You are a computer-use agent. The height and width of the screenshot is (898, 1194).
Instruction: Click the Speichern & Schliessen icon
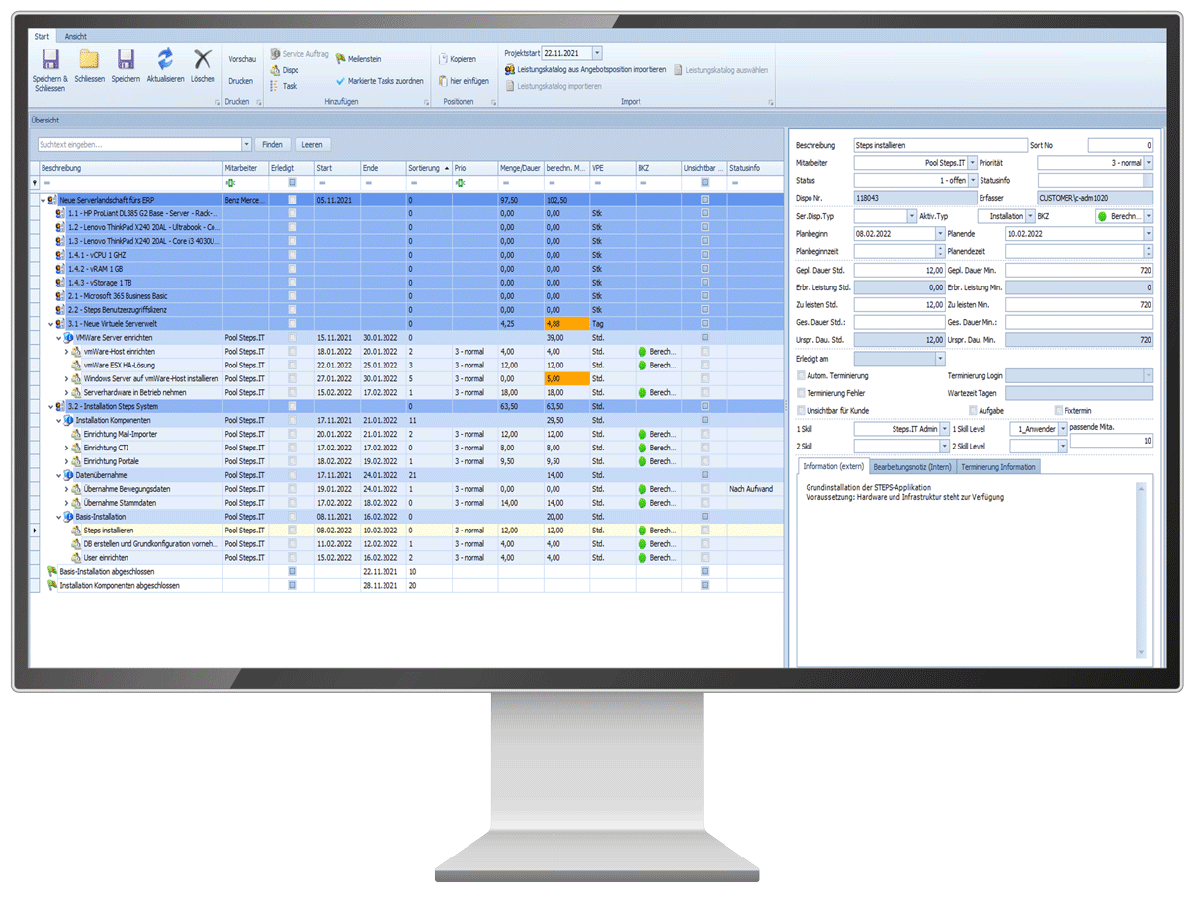pos(50,60)
